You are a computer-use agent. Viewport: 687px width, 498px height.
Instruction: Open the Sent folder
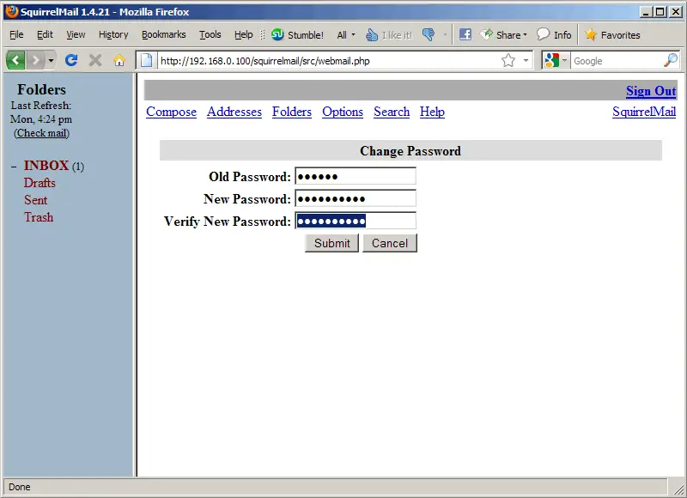(x=35, y=200)
